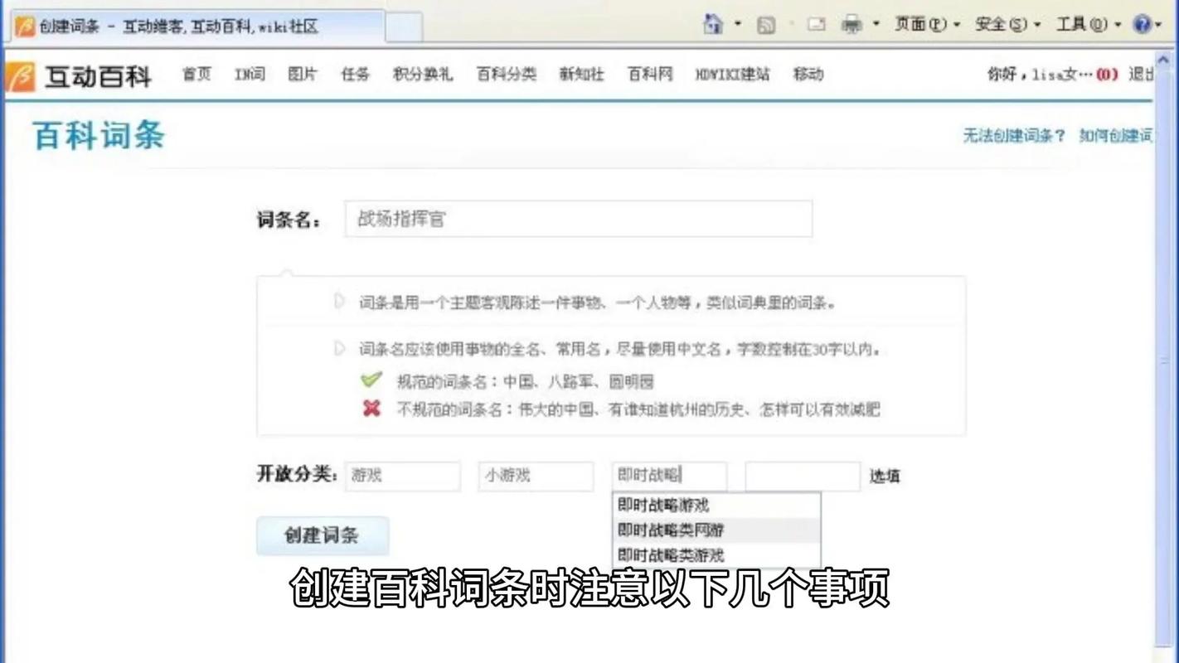Click the blue help question icon
The height and width of the screenshot is (663, 1179).
1143,24
